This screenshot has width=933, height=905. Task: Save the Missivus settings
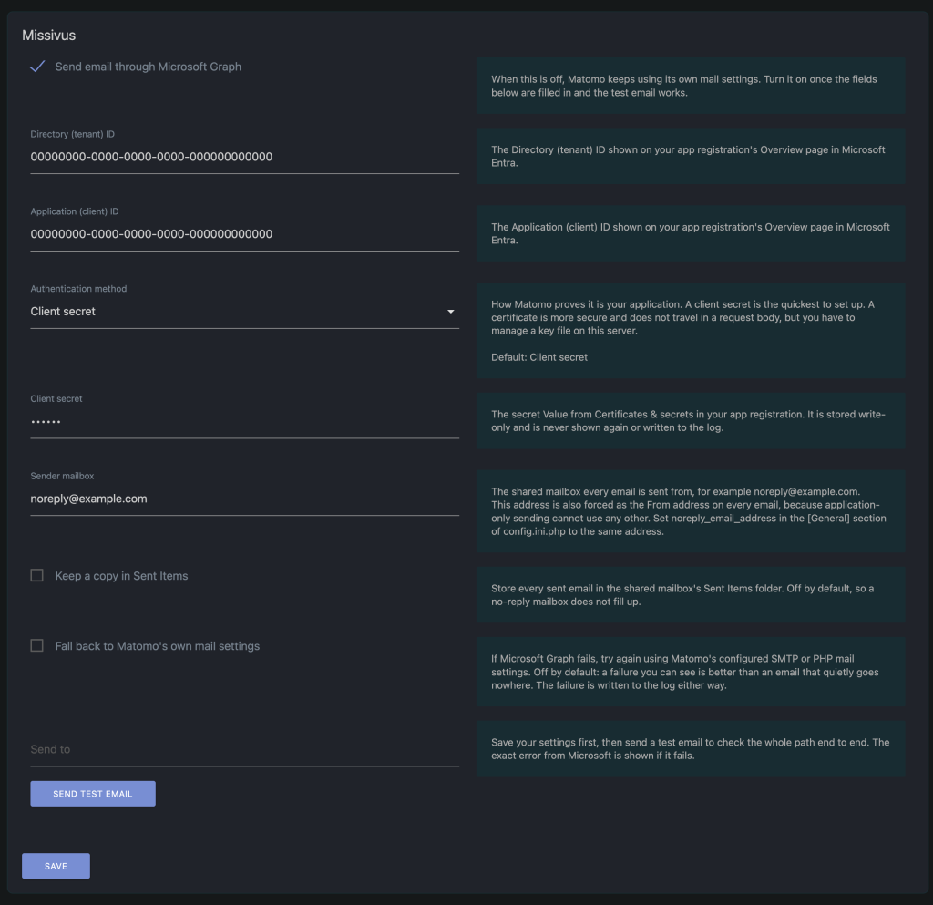pyautogui.click(x=56, y=866)
